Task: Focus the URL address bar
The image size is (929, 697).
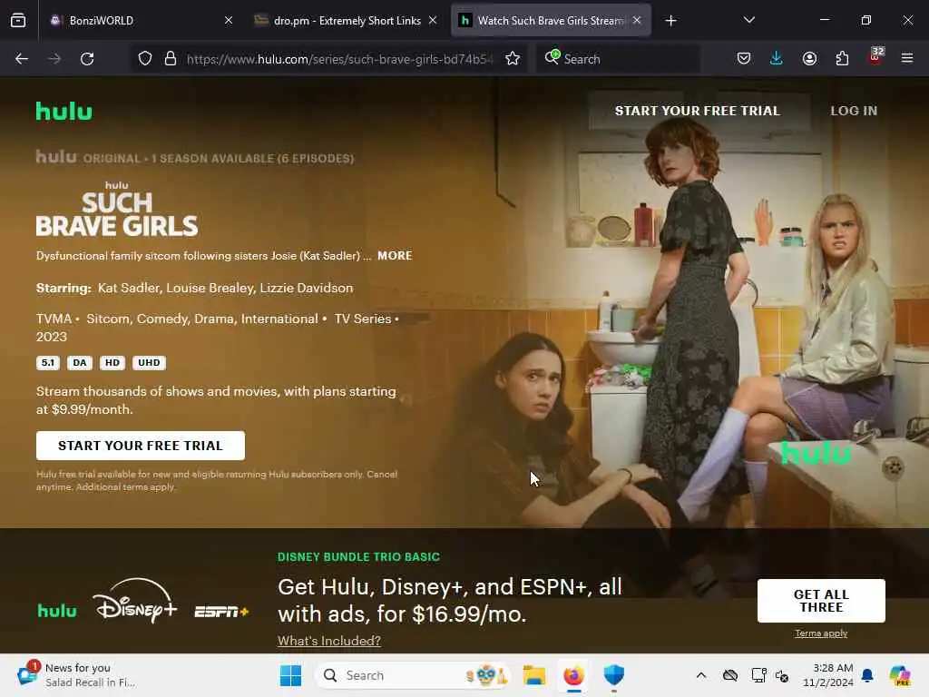Action: [x=339, y=59]
